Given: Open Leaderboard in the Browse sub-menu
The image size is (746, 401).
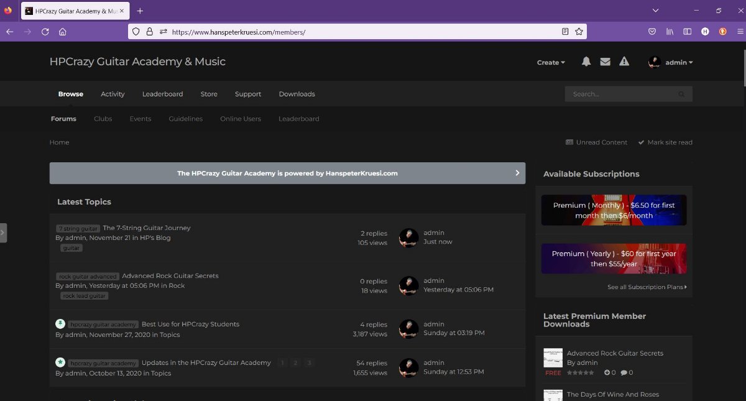Looking at the screenshot, I should [x=299, y=119].
